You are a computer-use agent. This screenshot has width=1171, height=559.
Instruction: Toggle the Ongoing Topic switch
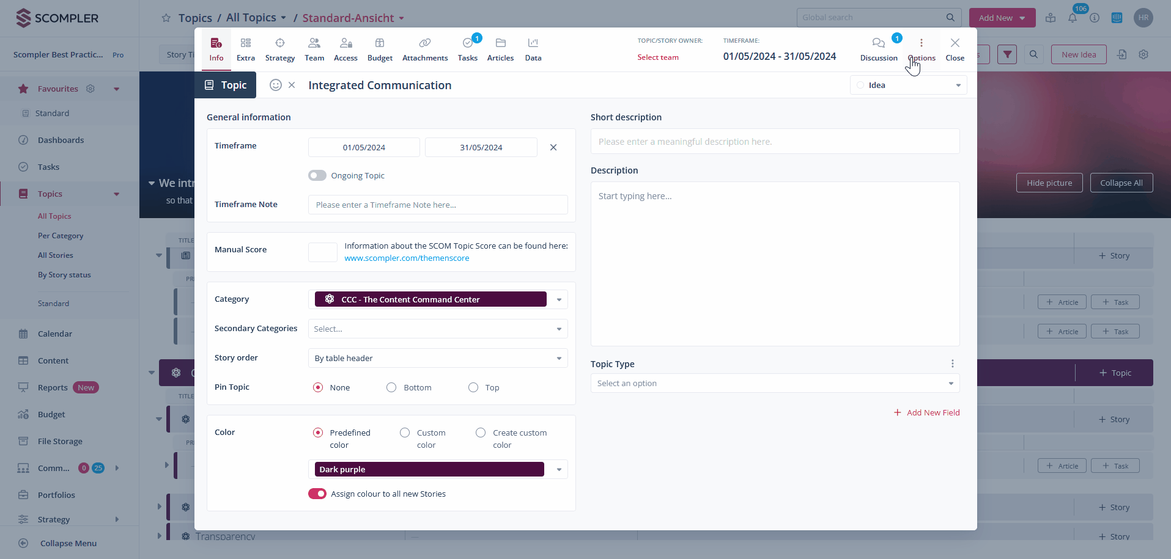click(317, 176)
